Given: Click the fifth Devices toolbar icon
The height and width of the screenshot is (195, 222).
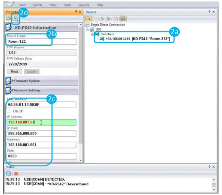Looking at the screenshot, I should 116,19.
